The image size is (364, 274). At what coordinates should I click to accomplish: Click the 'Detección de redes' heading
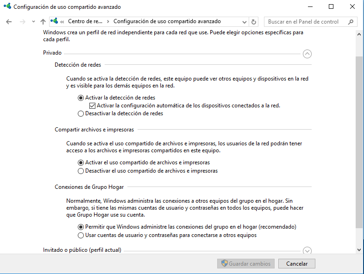[78, 65]
